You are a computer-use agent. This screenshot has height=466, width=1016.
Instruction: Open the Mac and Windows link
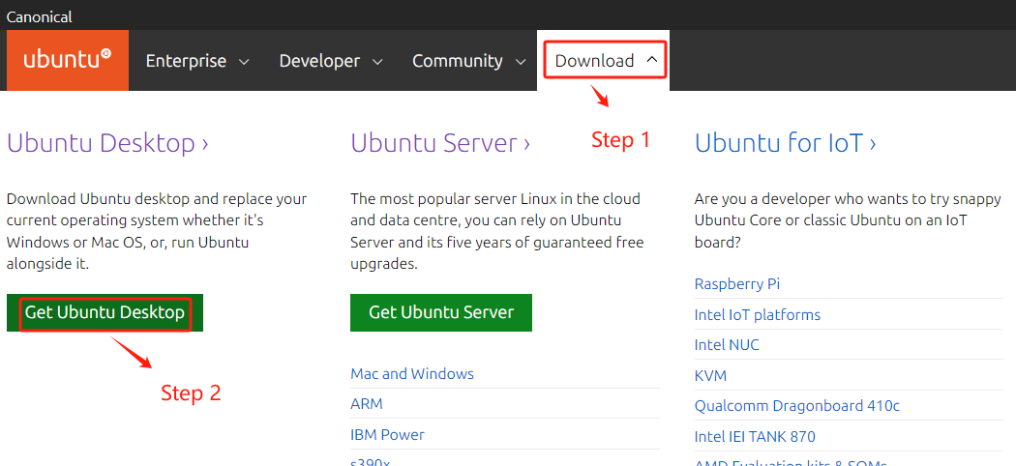coord(412,373)
